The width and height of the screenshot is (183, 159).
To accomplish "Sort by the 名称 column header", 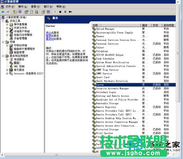I will point(116,25).
